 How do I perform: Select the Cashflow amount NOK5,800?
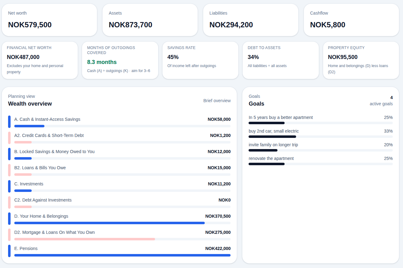(x=327, y=25)
